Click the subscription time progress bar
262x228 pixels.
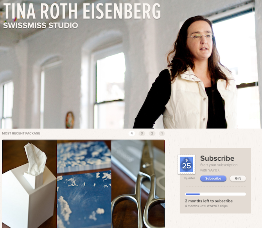tap(215, 194)
